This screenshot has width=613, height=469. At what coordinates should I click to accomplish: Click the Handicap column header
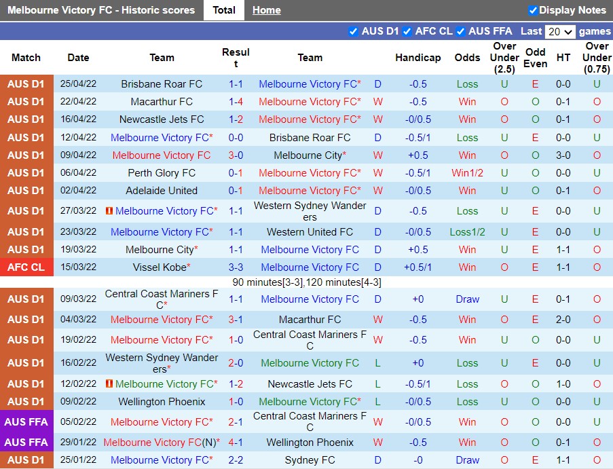[417, 58]
